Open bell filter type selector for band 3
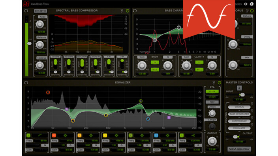The image size is (278, 156). pos(116,136)
